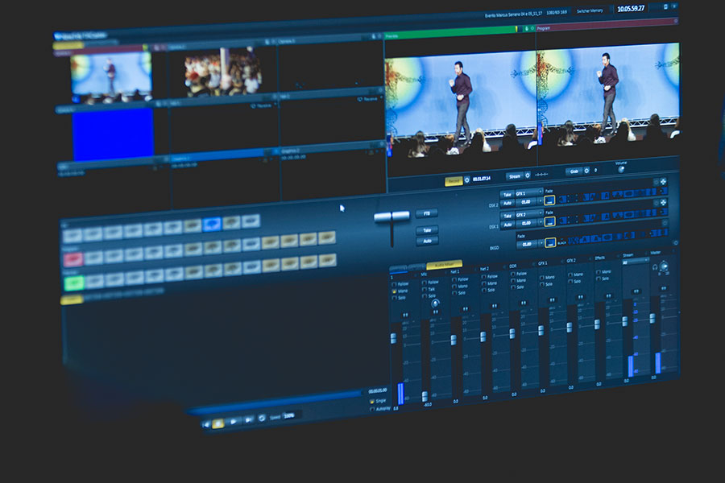This screenshot has height=483, width=725.
Task: Click the DSK 1 position arrows icon
Action: point(663,202)
